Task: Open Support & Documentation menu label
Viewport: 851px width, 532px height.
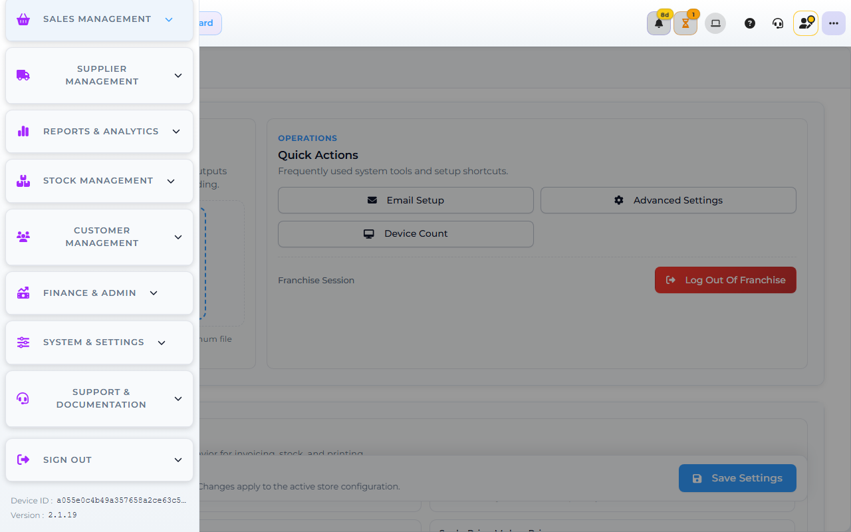Action: point(101,398)
